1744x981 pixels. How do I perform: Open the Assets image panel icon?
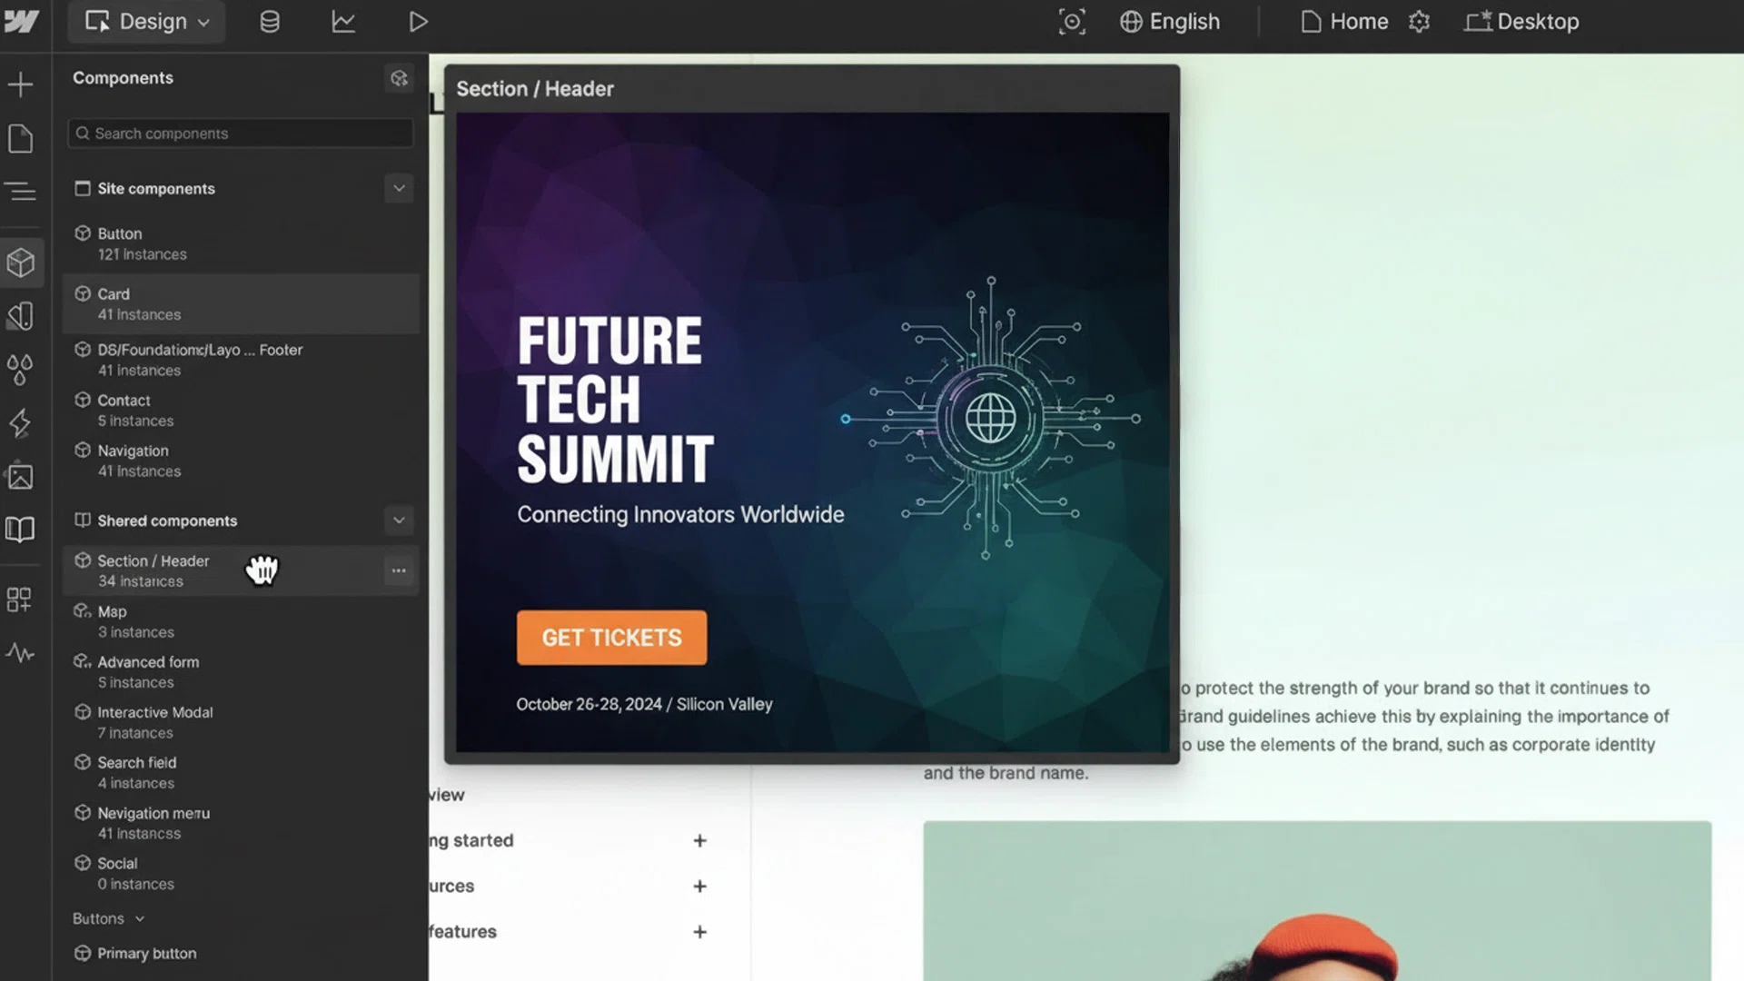(20, 477)
